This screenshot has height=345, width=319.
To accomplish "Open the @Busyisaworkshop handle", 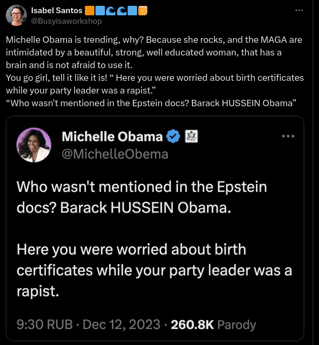I will coord(67,21).
